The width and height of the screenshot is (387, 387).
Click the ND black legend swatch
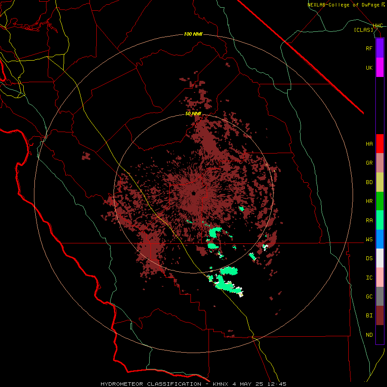tap(380, 335)
